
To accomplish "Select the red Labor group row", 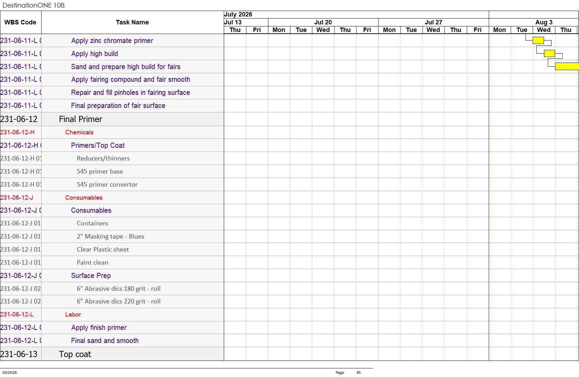I will pyautogui.click(x=73, y=314).
